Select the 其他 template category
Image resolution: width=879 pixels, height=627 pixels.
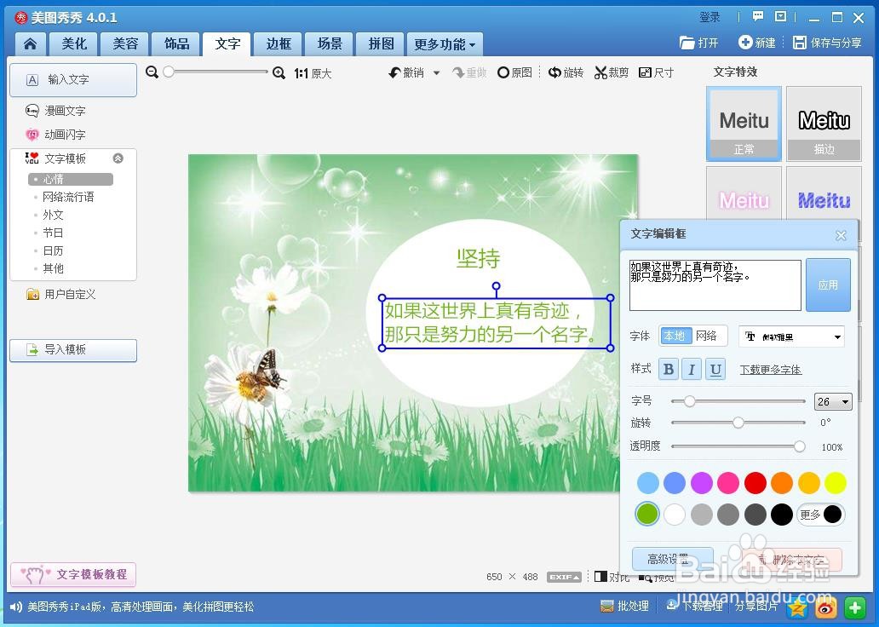[x=54, y=268]
